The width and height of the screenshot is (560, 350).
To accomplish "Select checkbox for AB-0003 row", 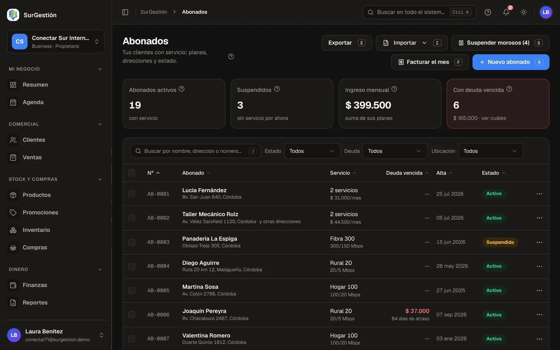I will pos(132,242).
